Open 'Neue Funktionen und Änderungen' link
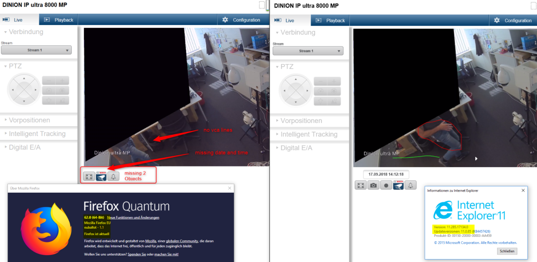Screen dimensions: 537x262 coord(133,217)
